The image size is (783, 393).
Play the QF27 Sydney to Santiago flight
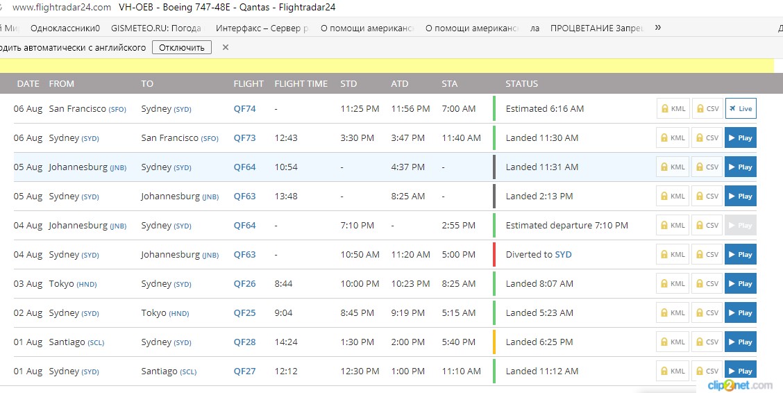[x=741, y=371]
